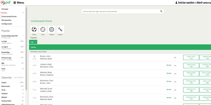
Task: Open Webster, Mark vs Burton, Stephen match
Action: coord(47,74)
